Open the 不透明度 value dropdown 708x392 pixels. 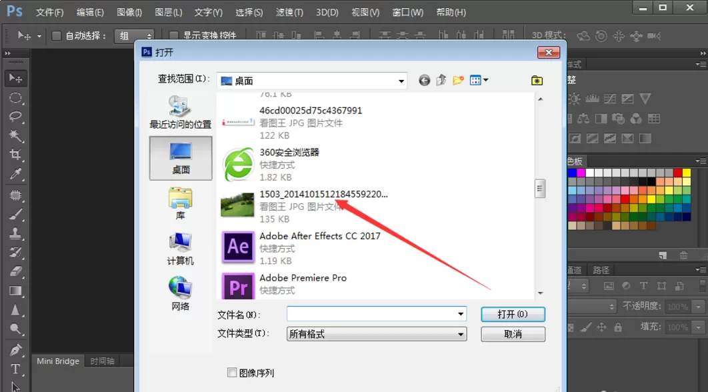(x=699, y=307)
